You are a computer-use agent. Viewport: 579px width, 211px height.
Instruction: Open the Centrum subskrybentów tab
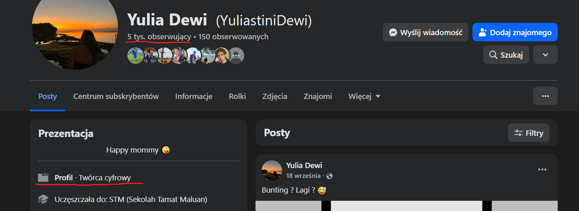(116, 97)
